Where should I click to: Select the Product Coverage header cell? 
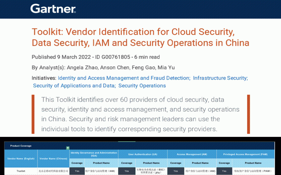click(x=21, y=146)
